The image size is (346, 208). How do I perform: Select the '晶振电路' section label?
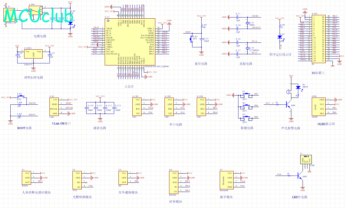pyautogui.click(x=246, y=64)
